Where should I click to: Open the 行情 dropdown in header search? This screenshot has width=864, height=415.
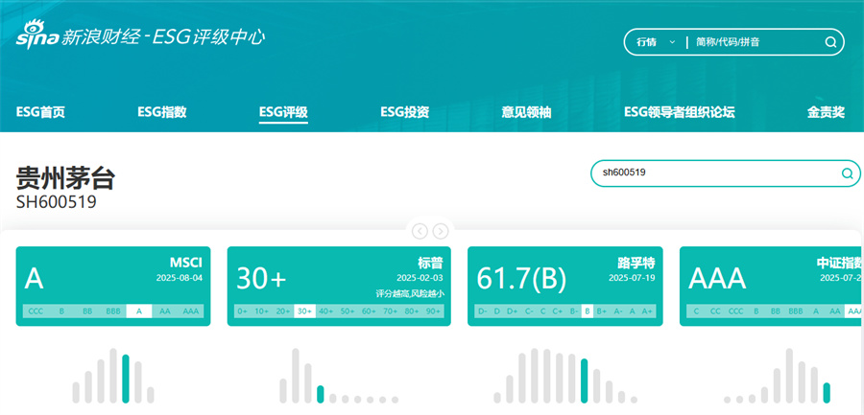(656, 42)
